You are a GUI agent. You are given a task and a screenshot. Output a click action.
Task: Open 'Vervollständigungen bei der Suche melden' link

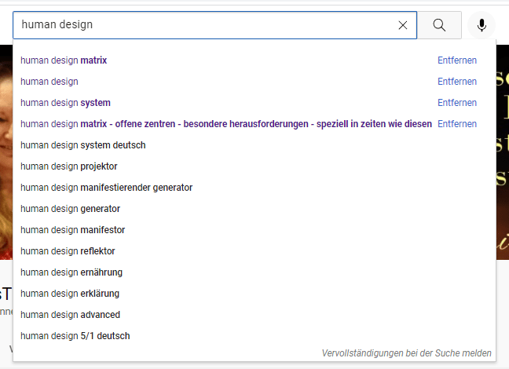tap(406, 353)
